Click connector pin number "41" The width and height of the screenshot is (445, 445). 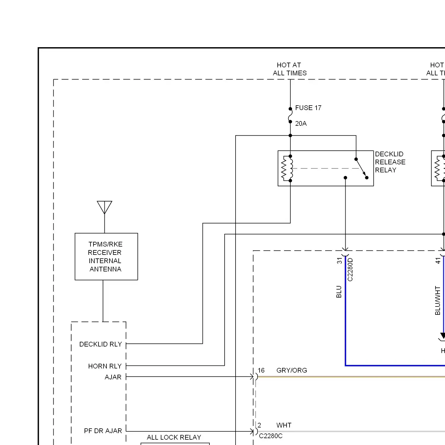point(438,260)
